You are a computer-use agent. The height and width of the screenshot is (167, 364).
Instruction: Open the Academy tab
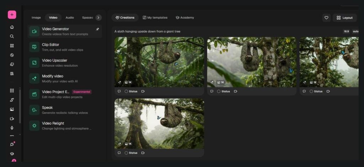pyautogui.click(x=185, y=18)
